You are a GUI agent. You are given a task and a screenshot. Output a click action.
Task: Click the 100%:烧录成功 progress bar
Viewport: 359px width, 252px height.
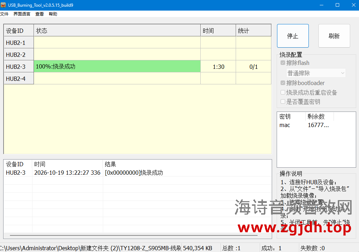tap(117, 66)
